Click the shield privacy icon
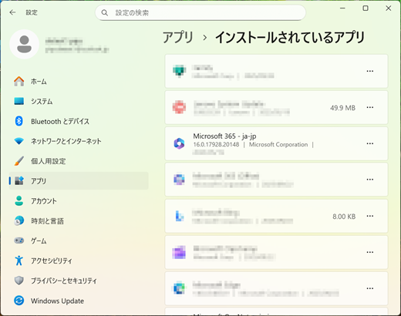Image resolution: width=401 pixels, height=316 pixels. click(x=19, y=281)
